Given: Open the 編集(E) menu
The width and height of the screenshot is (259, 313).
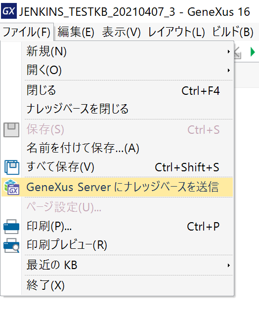Looking at the screenshot, I should pyautogui.click(x=76, y=32).
